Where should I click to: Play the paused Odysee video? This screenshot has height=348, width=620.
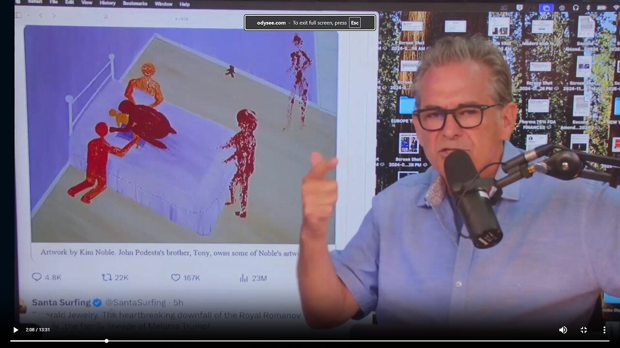point(15,330)
